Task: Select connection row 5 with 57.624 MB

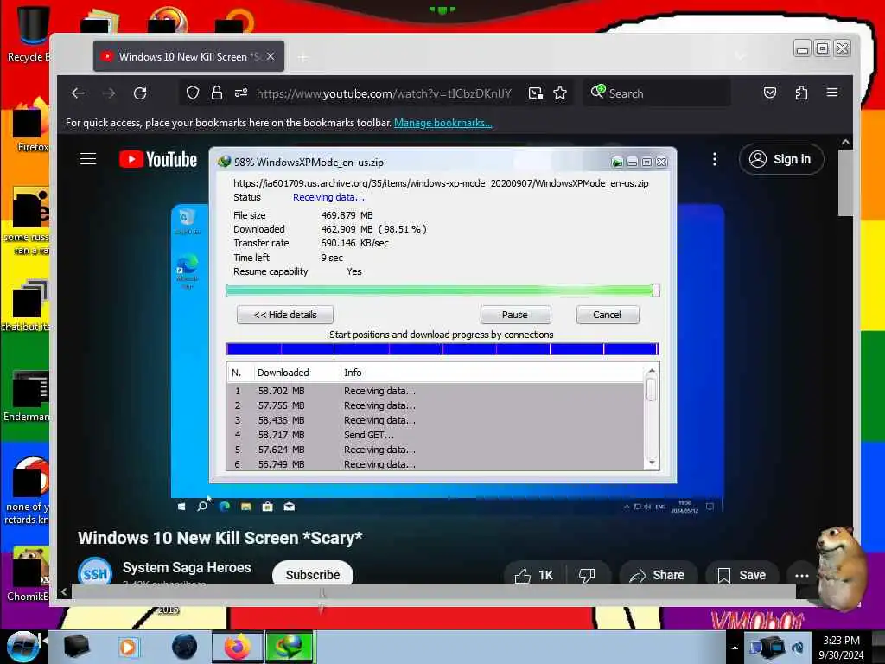Action: click(436, 450)
